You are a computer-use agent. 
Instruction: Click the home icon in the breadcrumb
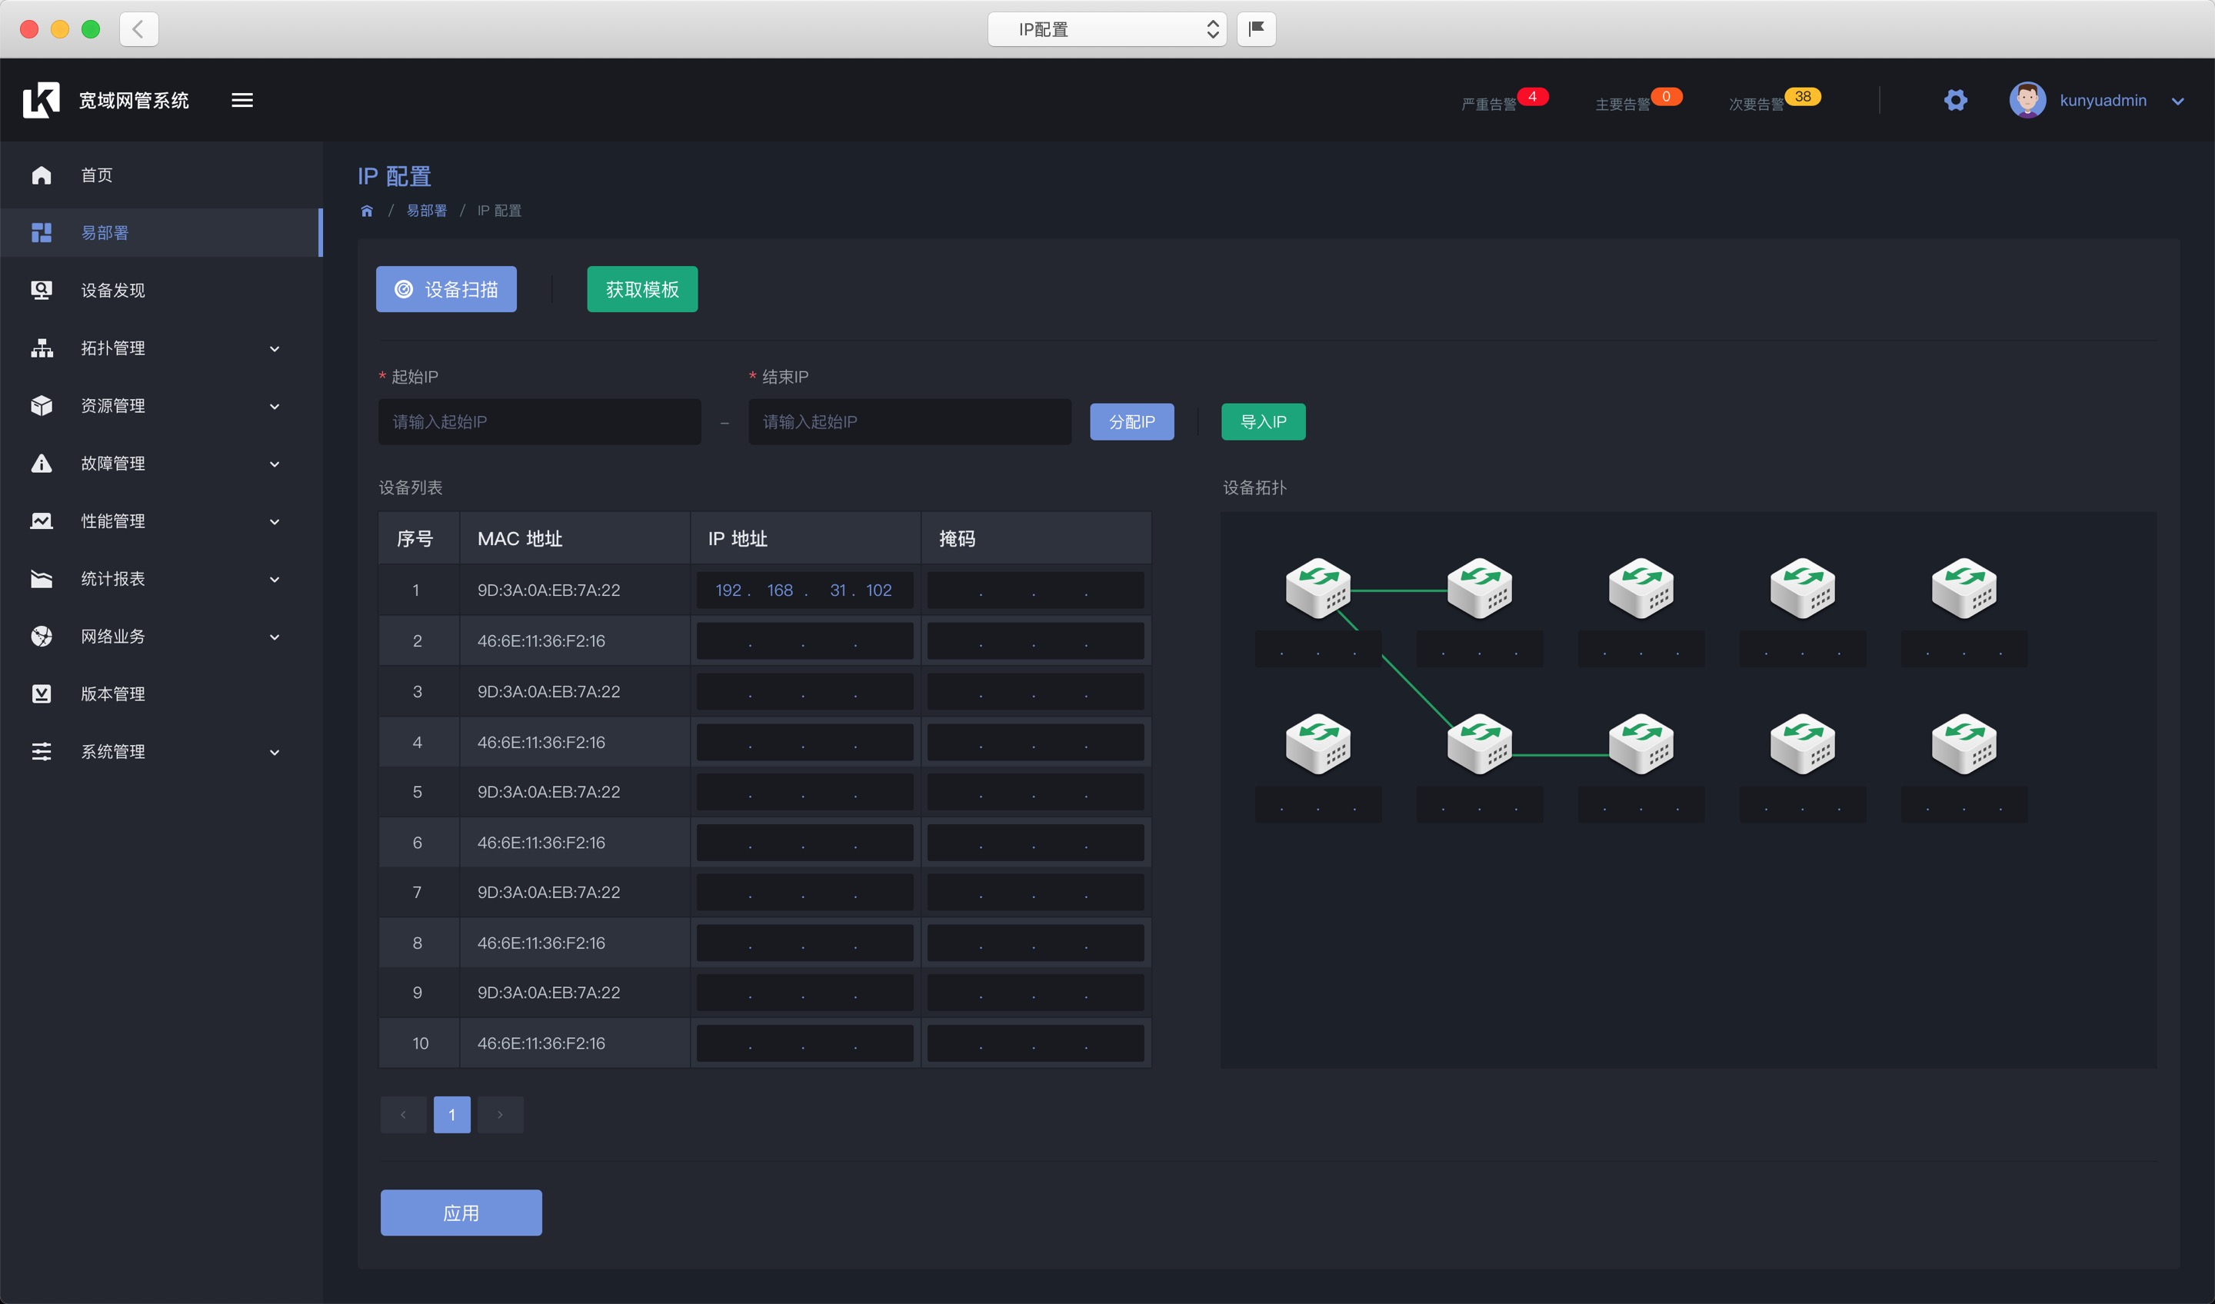pyautogui.click(x=367, y=211)
